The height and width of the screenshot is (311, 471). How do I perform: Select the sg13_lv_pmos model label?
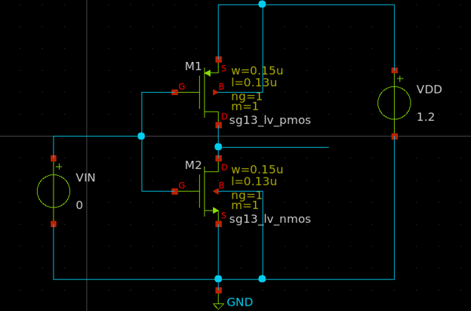click(x=270, y=121)
